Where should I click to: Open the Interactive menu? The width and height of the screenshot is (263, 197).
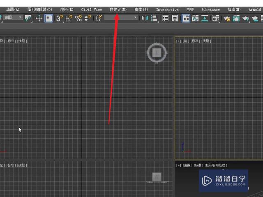click(x=167, y=9)
